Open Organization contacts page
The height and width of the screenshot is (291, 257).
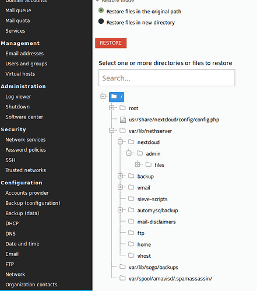click(x=31, y=285)
